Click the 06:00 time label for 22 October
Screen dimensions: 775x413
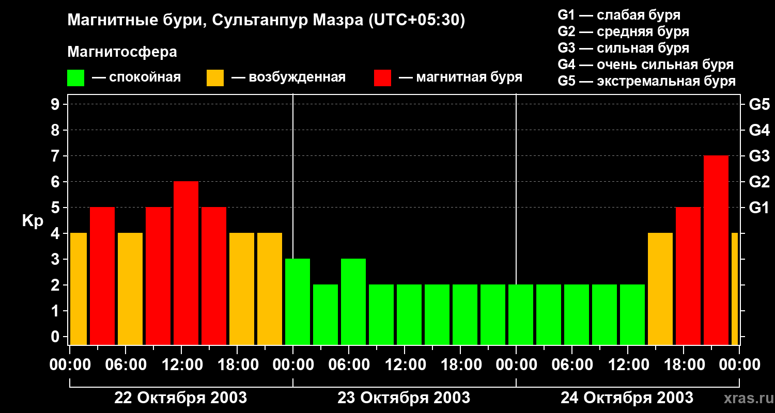click(126, 365)
